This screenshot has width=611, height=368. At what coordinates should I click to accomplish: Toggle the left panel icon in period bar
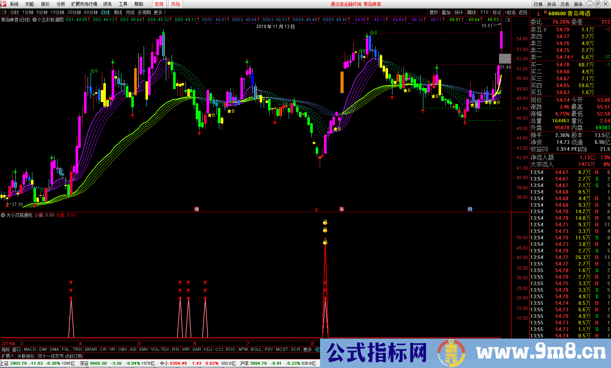coord(4,12)
